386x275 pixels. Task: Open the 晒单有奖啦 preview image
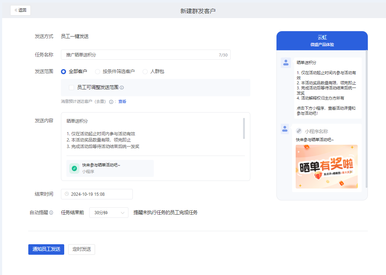click(327, 167)
